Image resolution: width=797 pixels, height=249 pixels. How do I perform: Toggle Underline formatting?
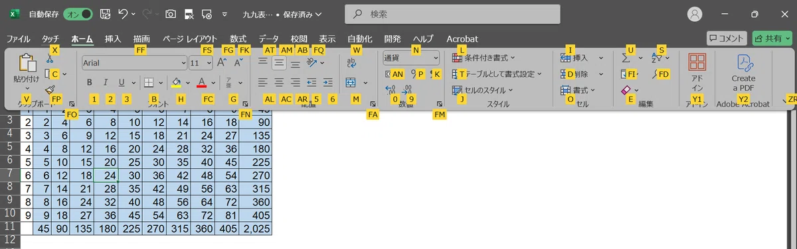click(122, 83)
